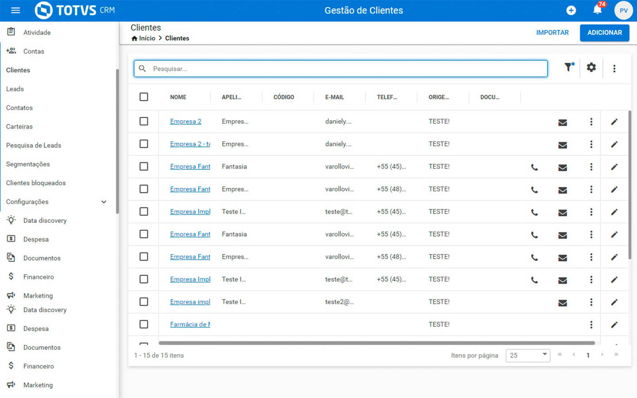Open more options menu beside settings gear

pos(614,69)
